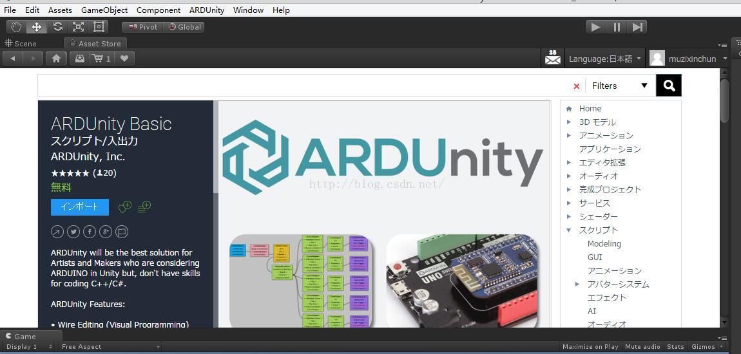Go to Home in category list
The image size is (741, 354).
[590, 109]
